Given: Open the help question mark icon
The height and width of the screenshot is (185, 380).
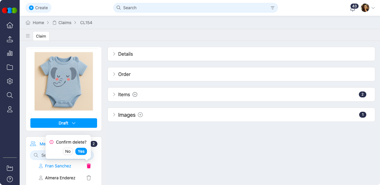Looking at the screenshot, I should coord(10,179).
